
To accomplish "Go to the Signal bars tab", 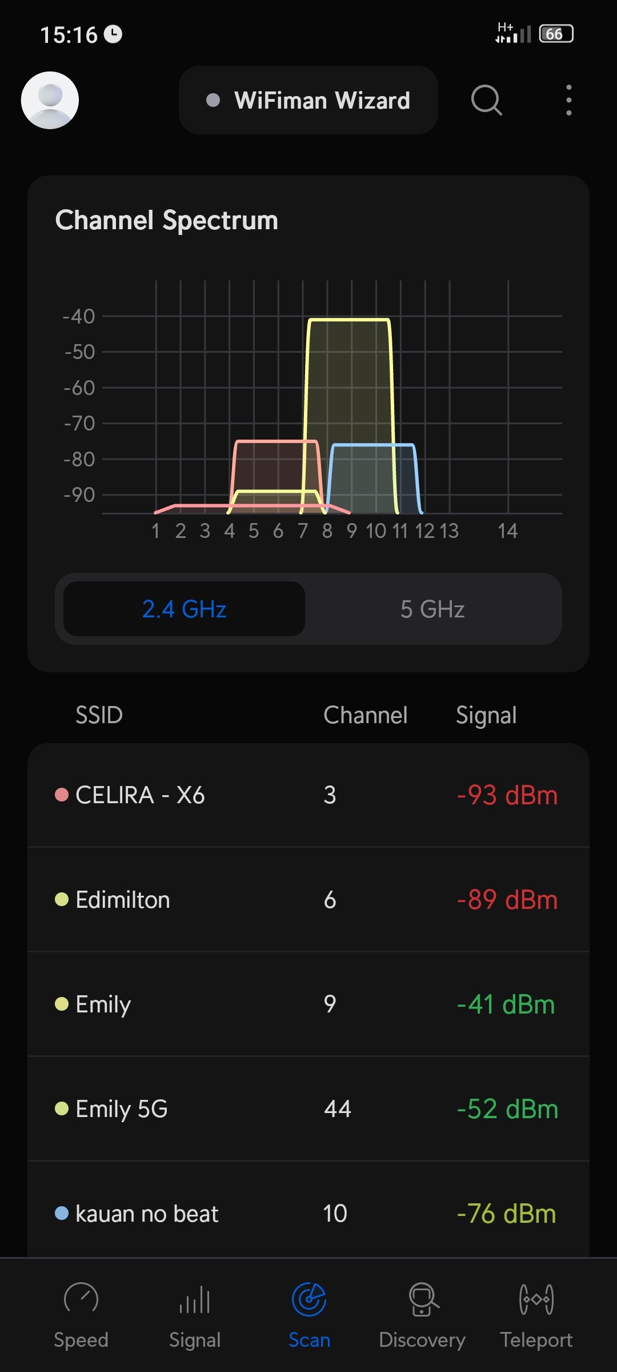I will pyautogui.click(x=195, y=1299).
